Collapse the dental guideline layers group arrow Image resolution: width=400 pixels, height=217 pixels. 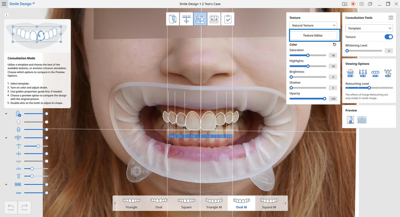(x=6, y=138)
